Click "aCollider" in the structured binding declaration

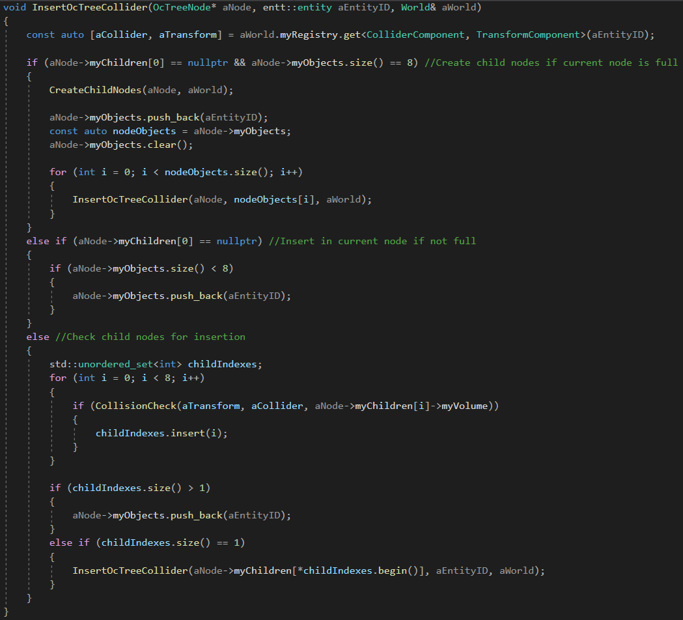tap(122, 35)
